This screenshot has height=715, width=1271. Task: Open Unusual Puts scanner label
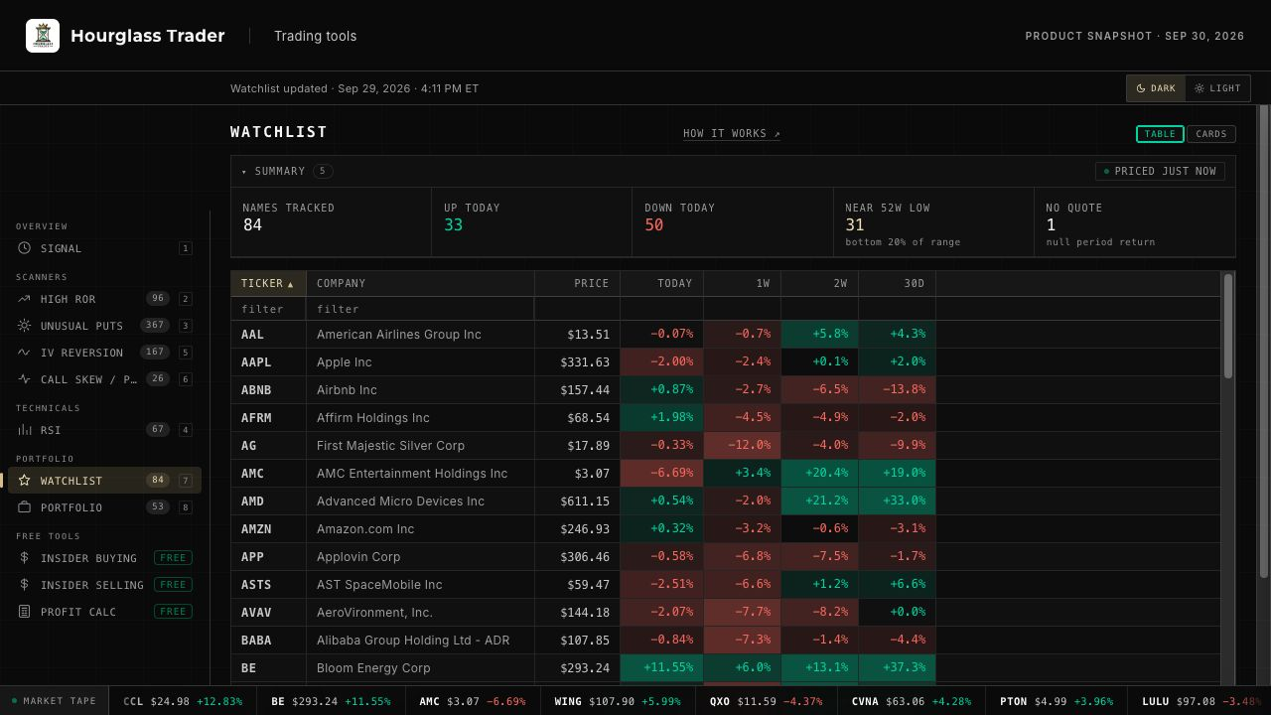pyautogui.click(x=81, y=326)
